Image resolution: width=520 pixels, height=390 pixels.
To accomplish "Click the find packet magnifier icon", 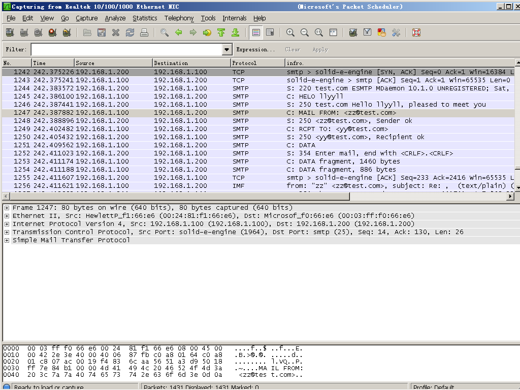I will 164,32.
